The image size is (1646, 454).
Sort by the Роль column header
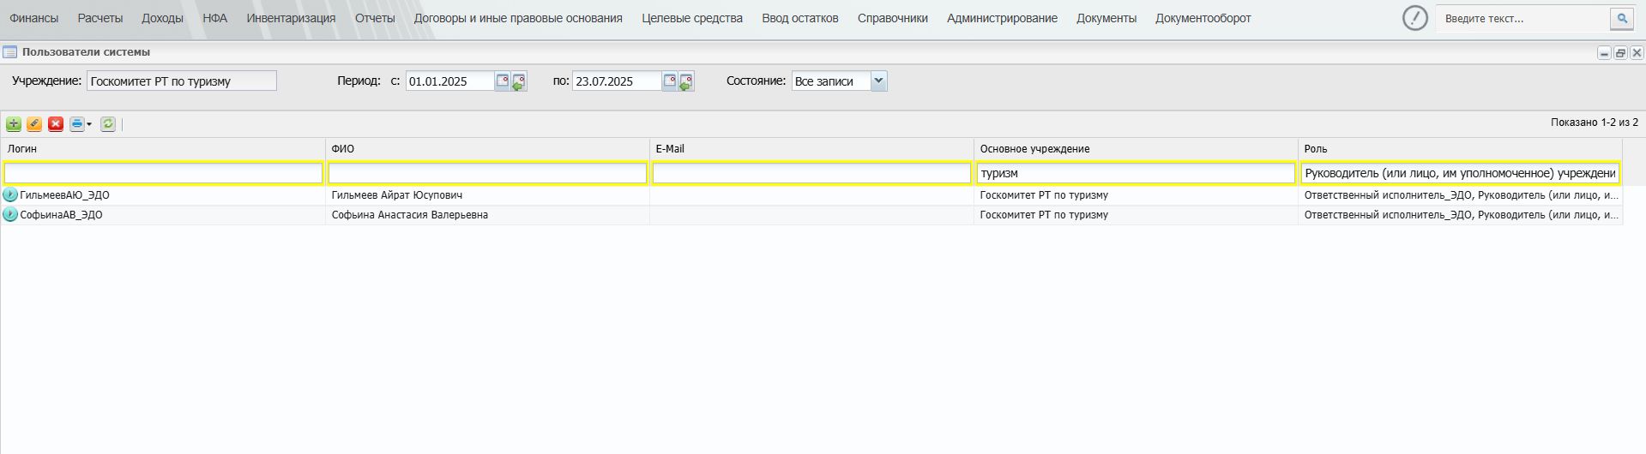click(1460, 149)
